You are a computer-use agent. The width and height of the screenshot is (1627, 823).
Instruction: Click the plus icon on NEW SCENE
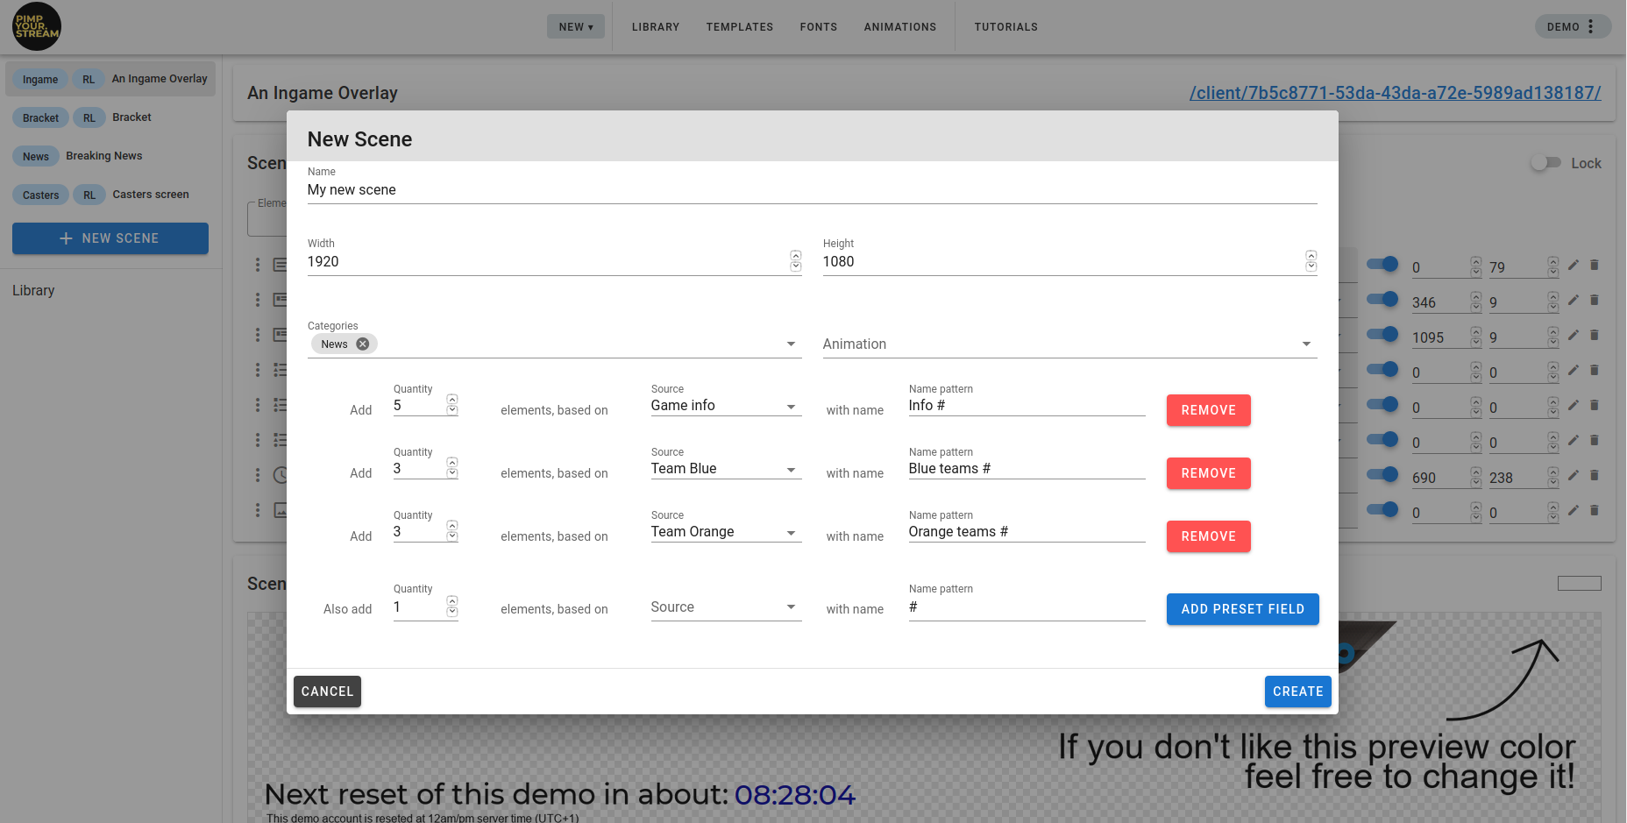point(66,238)
